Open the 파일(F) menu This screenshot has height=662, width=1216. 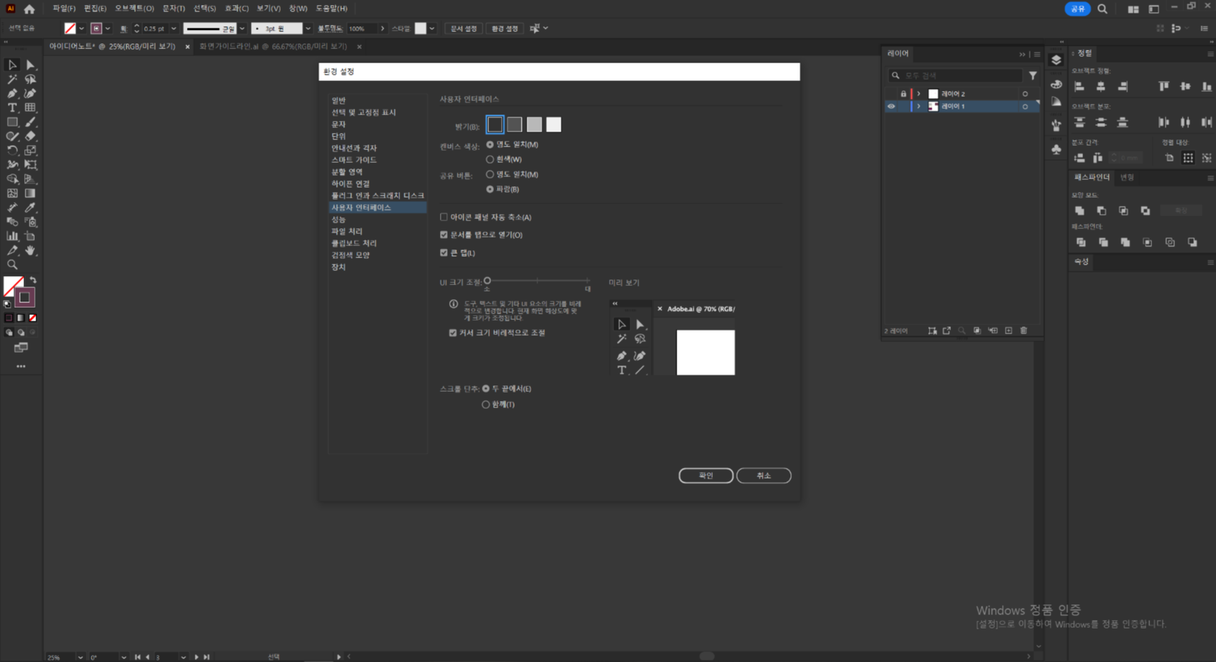coord(64,9)
